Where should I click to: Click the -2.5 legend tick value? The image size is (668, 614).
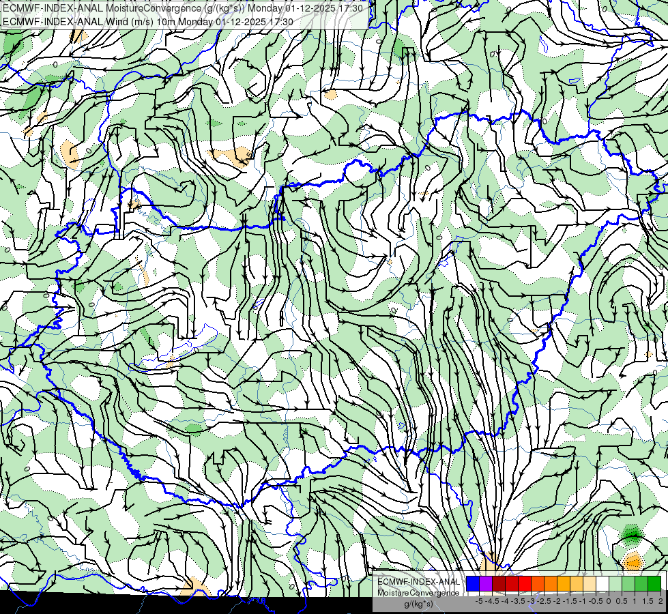544,601
